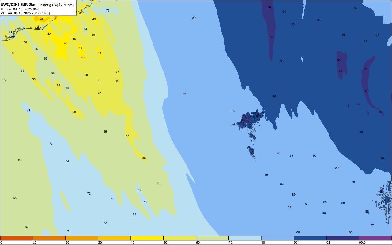392x245 pixels.
Task: Select the 20–30 amber legend swatch
Action: (x=82, y=238)
